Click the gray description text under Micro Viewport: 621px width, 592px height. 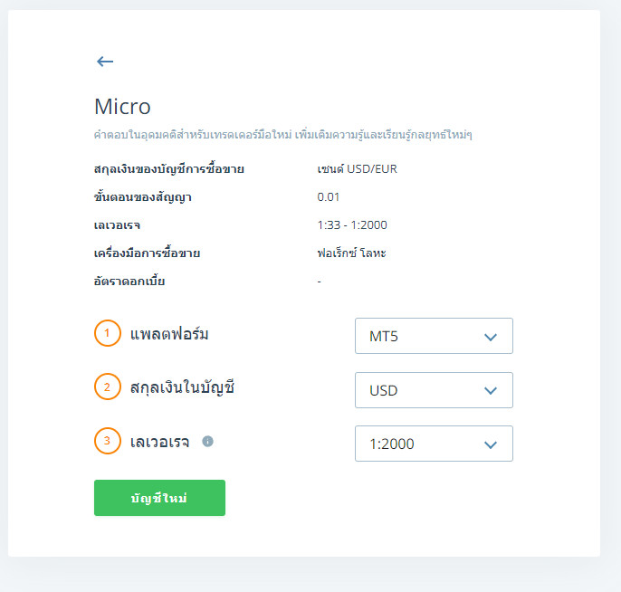pos(282,135)
